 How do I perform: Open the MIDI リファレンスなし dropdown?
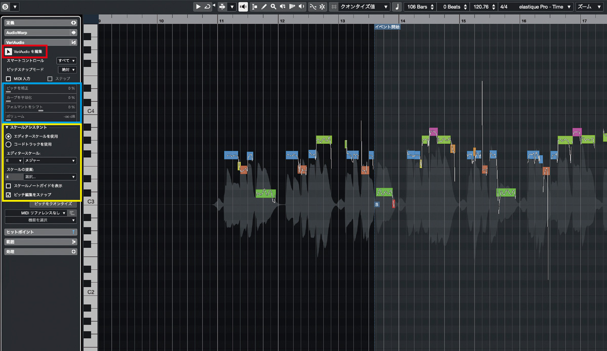pos(35,213)
